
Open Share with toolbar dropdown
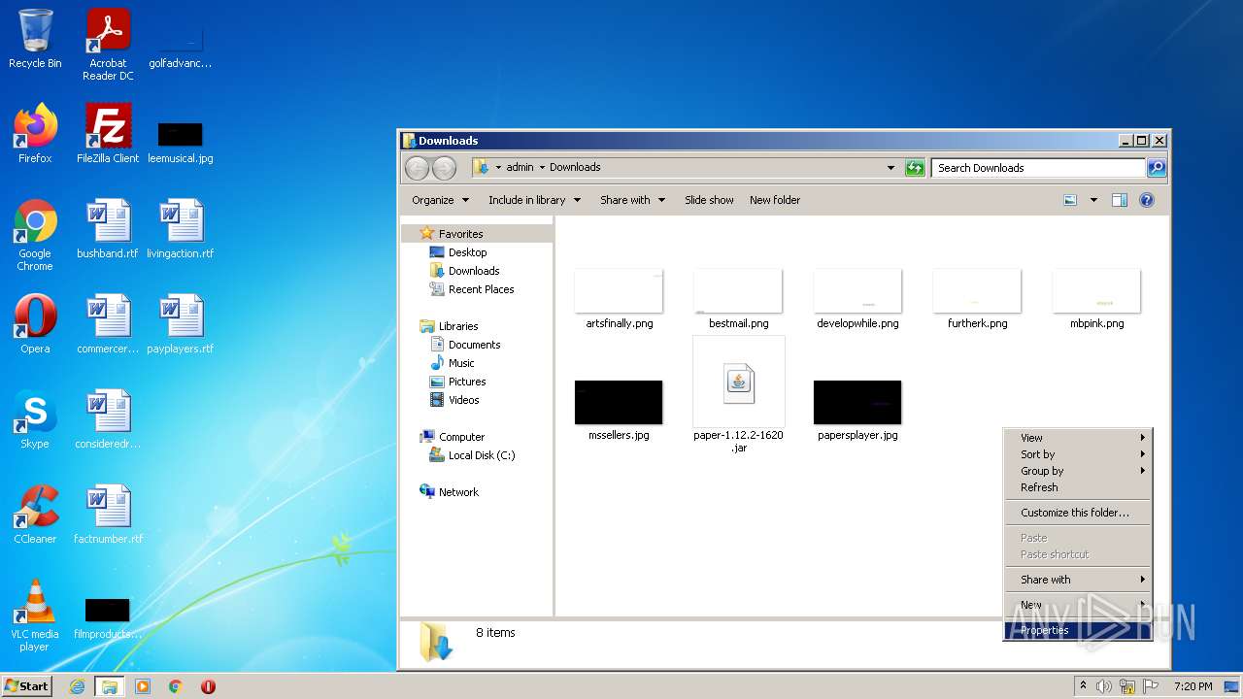click(632, 200)
